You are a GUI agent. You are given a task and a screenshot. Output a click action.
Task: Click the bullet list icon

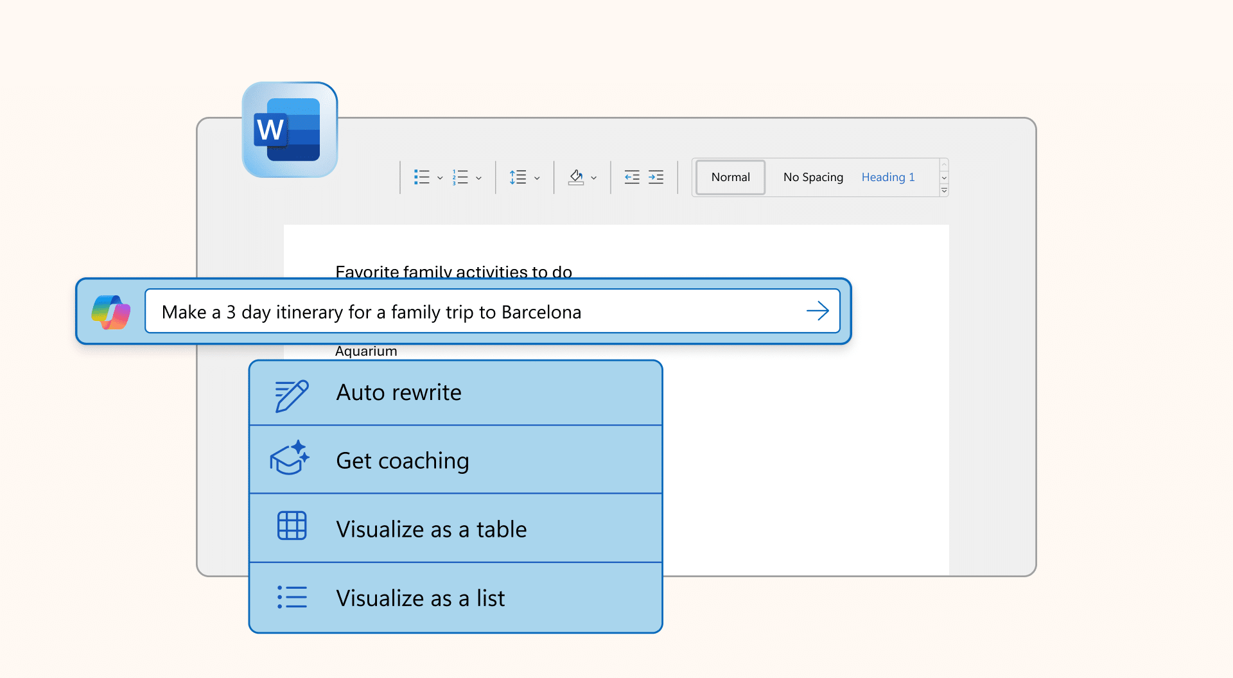(x=421, y=177)
